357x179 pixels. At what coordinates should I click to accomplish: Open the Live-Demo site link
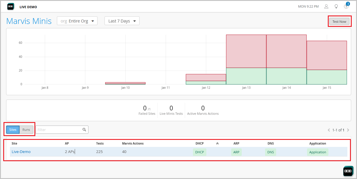[x=21, y=152]
